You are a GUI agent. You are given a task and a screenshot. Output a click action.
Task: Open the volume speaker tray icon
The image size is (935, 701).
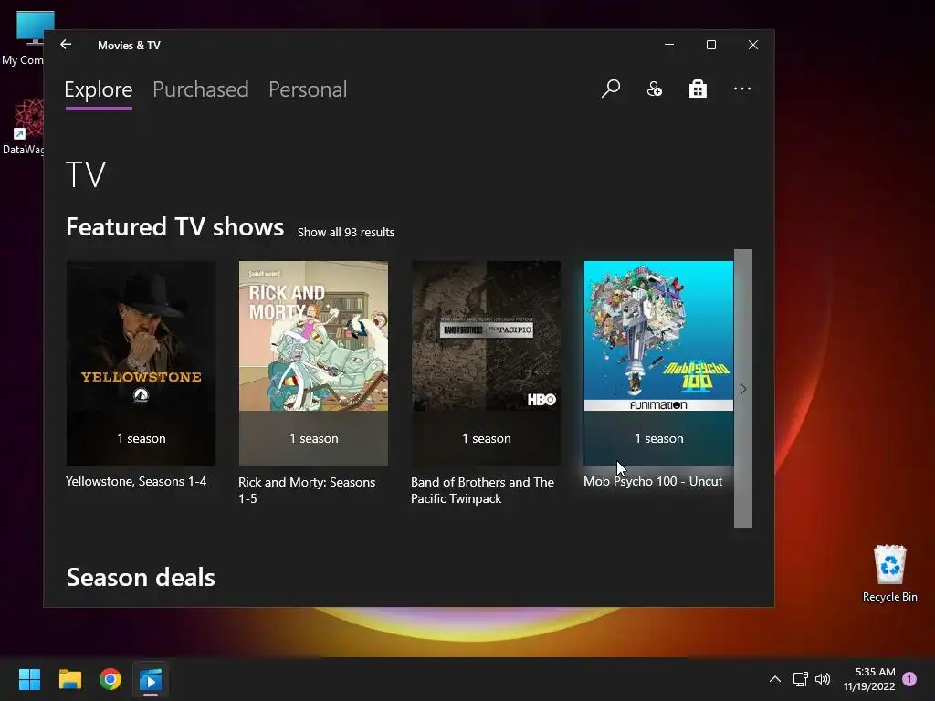[x=823, y=679]
